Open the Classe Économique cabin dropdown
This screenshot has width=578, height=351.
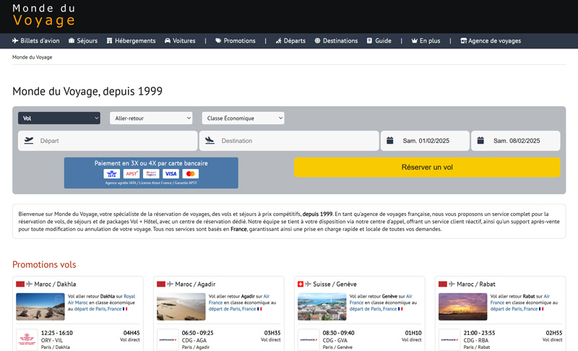243,118
